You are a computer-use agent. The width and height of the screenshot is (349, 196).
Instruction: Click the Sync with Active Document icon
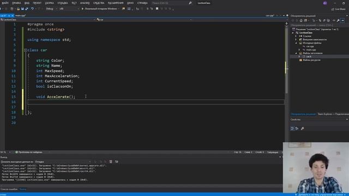click(320, 21)
